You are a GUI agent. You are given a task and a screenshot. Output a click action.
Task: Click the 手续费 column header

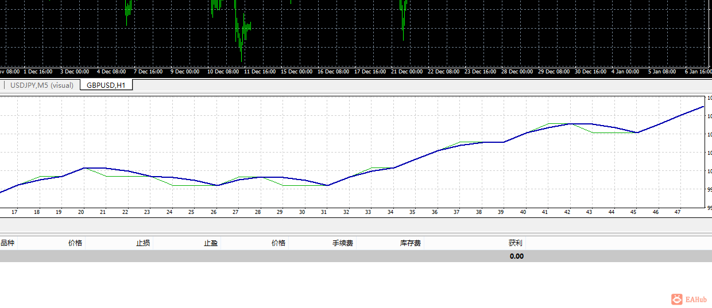pyautogui.click(x=343, y=243)
